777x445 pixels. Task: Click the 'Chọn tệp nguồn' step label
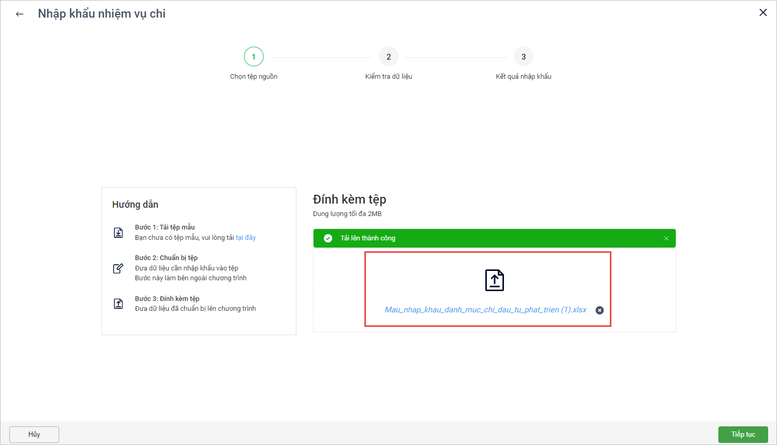click(254, 77)
